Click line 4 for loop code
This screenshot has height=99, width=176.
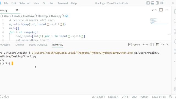pos(24,32)
